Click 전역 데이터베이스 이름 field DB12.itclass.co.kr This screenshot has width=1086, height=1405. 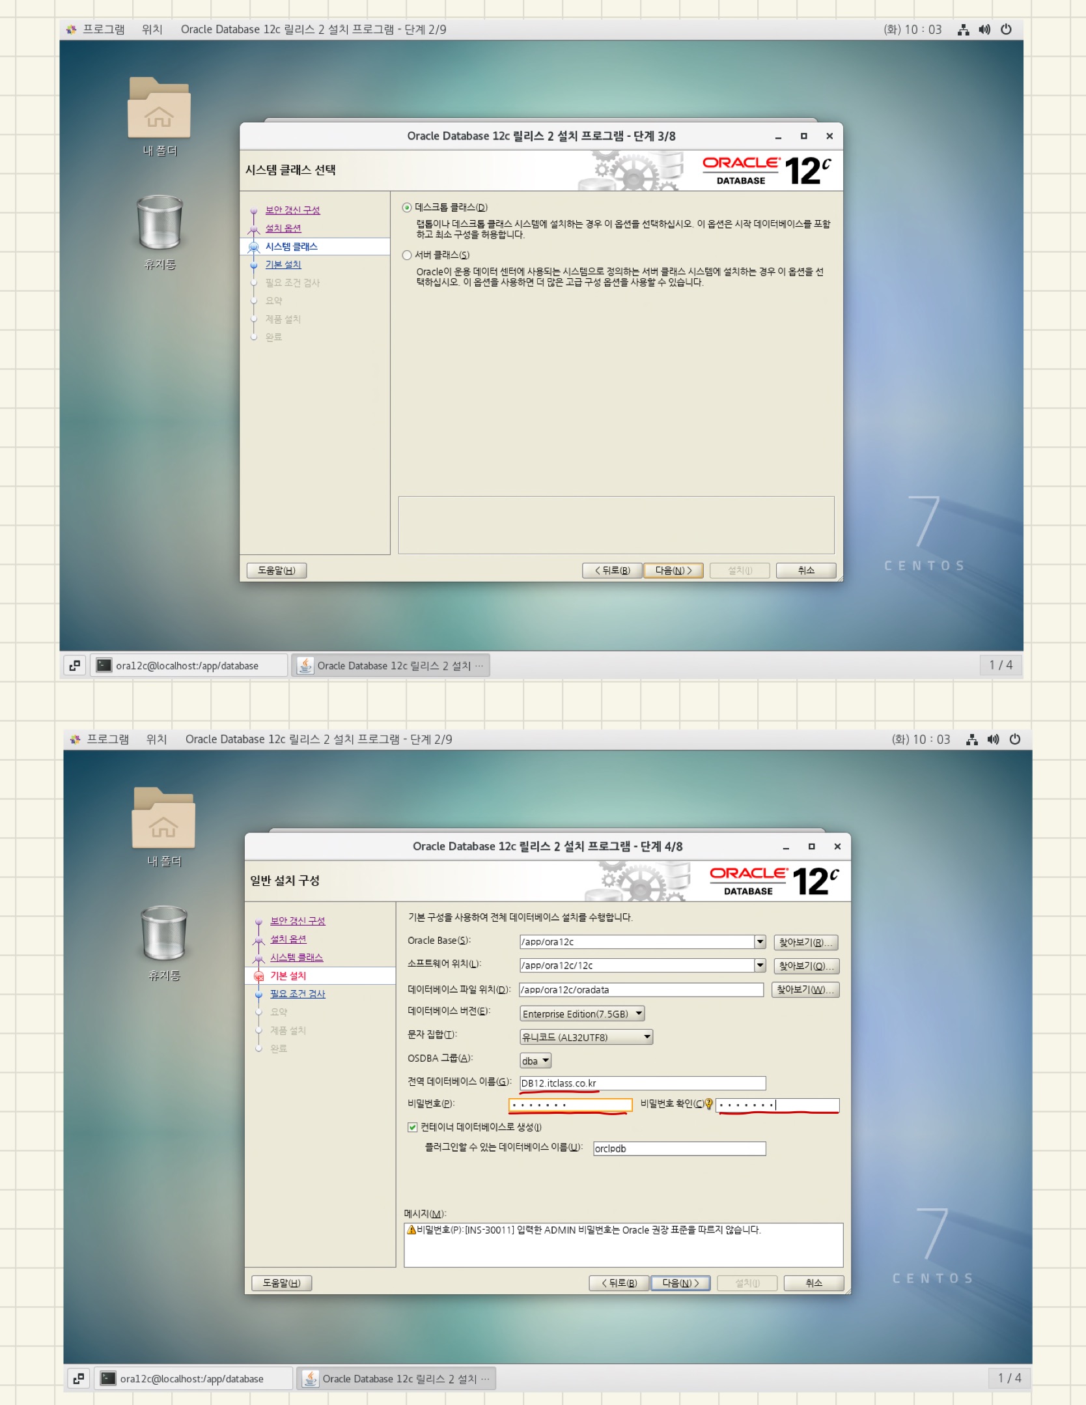click(x=643, y=1083)
